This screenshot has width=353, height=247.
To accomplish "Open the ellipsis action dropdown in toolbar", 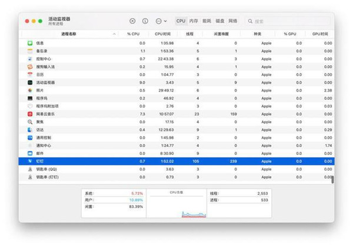I will click(161, 21).
